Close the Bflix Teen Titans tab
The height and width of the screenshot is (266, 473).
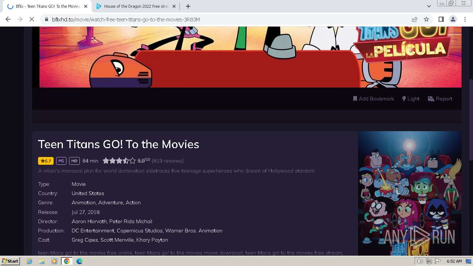coord(86,6)
